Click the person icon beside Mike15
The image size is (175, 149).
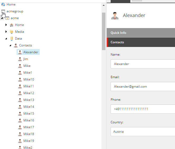[x=20, y=114]
